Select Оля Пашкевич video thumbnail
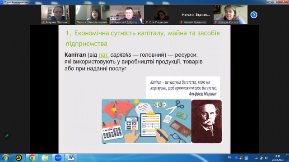The image size is (289, 162). pyautogui.click(x=162, y=15)
